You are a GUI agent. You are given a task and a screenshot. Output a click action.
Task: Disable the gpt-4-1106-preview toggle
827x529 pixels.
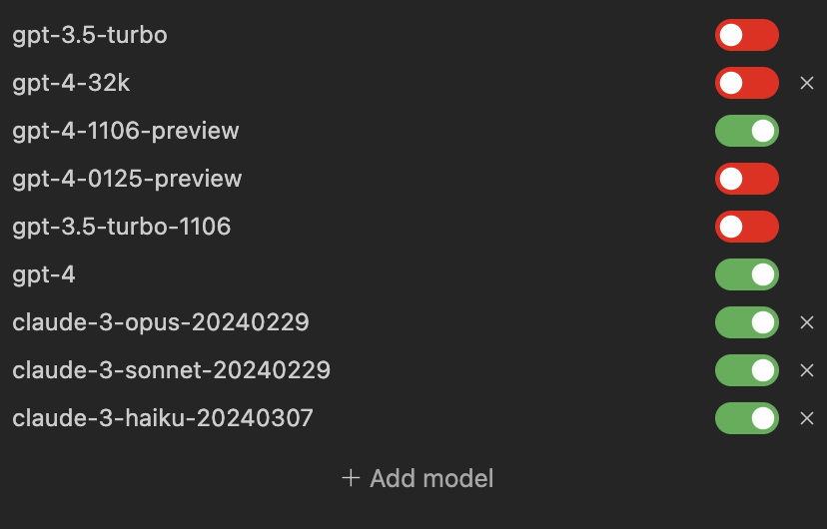tap(746, 131)
